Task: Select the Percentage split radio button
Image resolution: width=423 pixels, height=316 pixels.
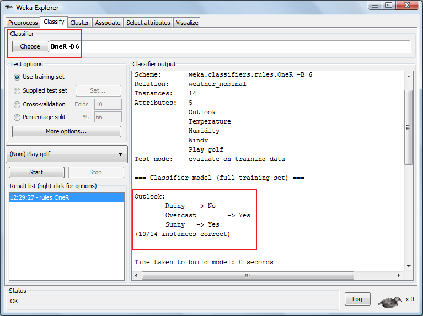Action: pyautogui.click(x=17, y=117)
